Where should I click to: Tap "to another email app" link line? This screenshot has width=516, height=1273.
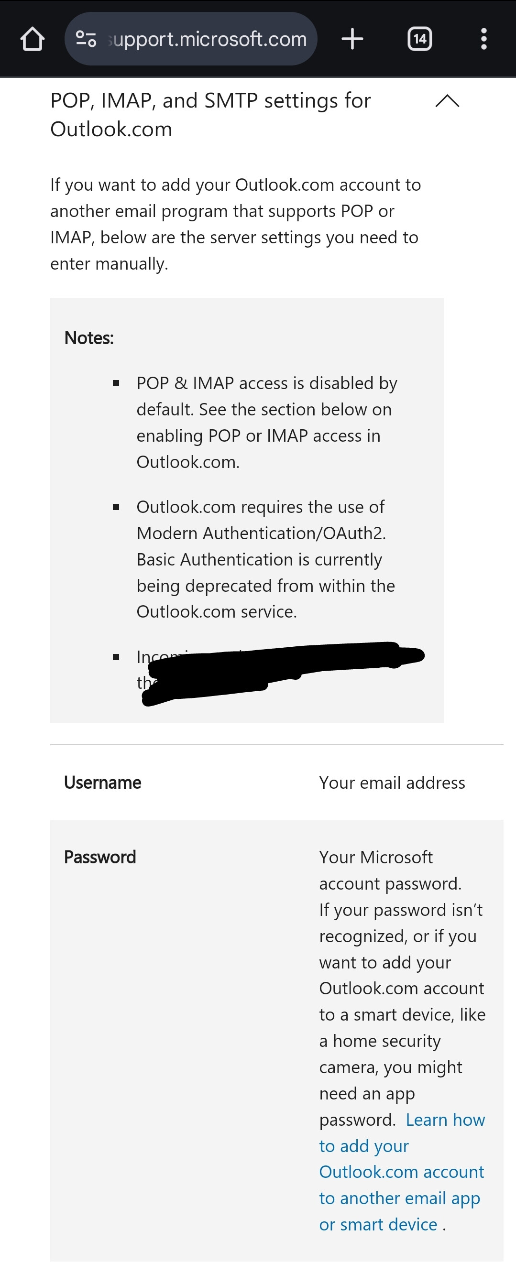[399, 1198]
